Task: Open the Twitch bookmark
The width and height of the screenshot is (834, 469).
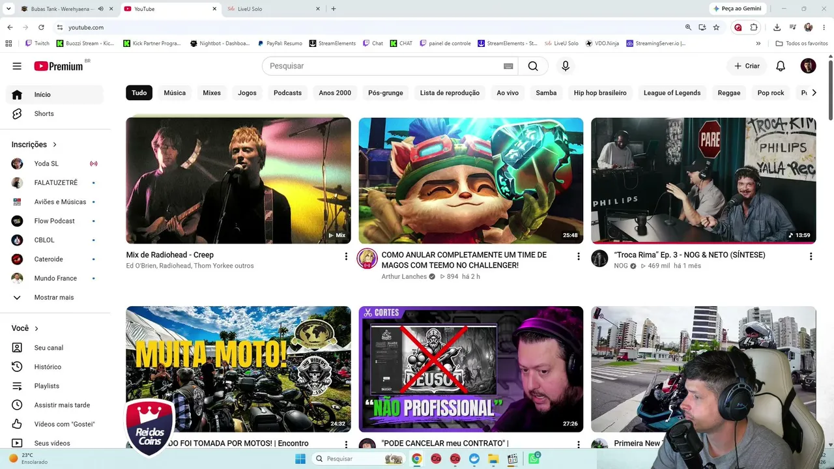Action: click(37, 44)
